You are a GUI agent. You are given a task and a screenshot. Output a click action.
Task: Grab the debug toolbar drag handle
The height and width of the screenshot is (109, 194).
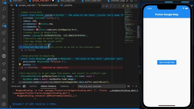click(103, 6)
